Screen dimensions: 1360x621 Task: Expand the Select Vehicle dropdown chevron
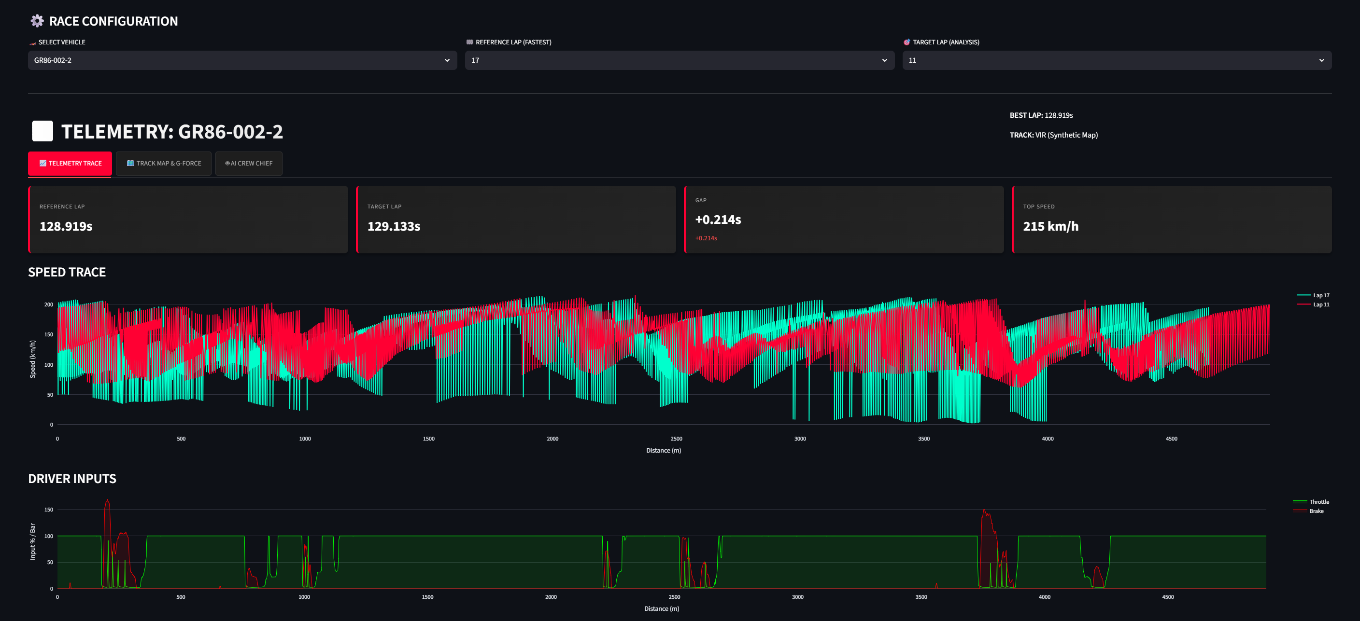click(x=447, y=61)
